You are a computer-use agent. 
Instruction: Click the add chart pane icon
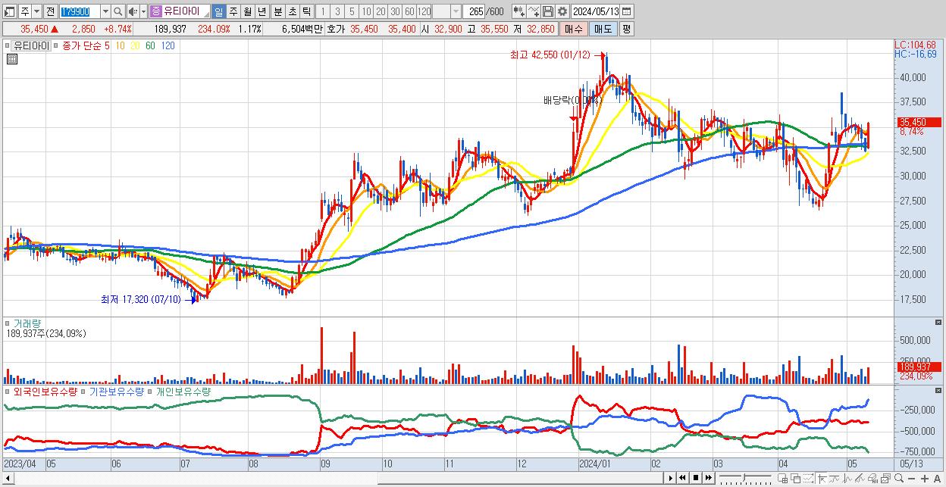coord(782,479)
